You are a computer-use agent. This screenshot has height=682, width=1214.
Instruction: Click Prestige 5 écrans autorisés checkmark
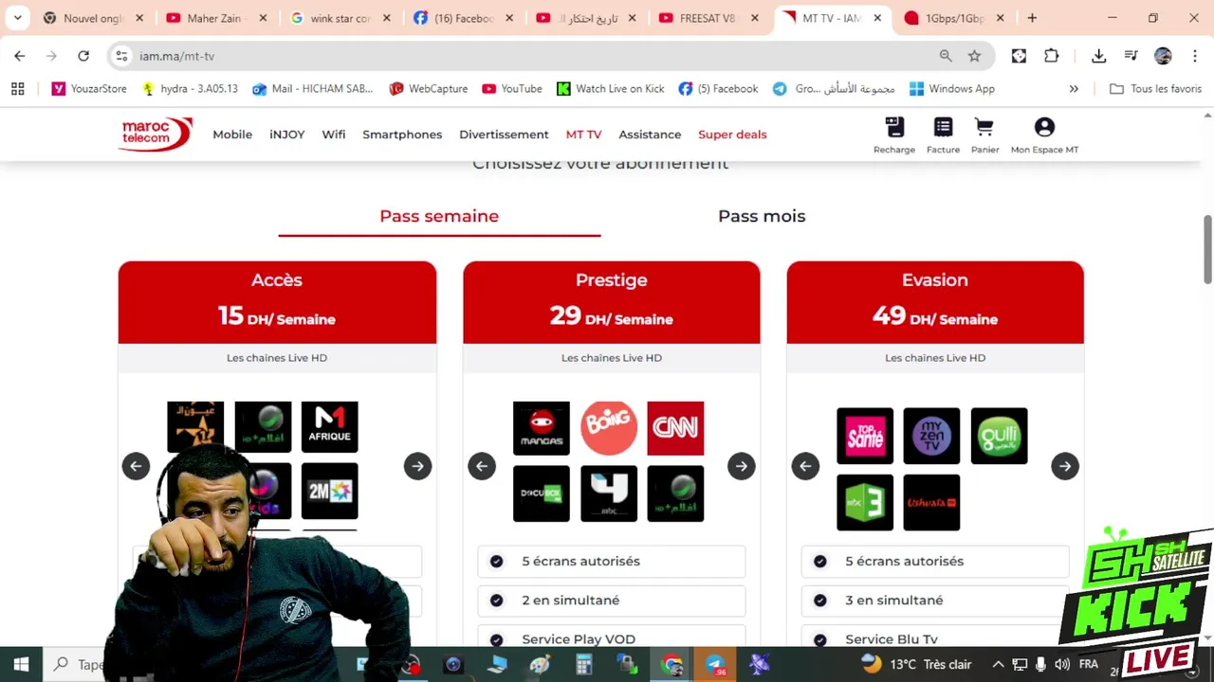(x=496, y=562)
